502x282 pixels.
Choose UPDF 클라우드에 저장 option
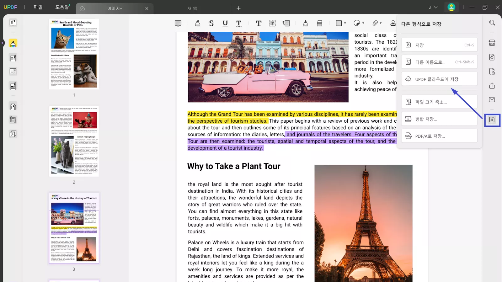(439, 79)
